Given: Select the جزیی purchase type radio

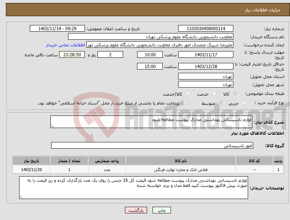Looking at the screenshot, I should click(244, 102).
